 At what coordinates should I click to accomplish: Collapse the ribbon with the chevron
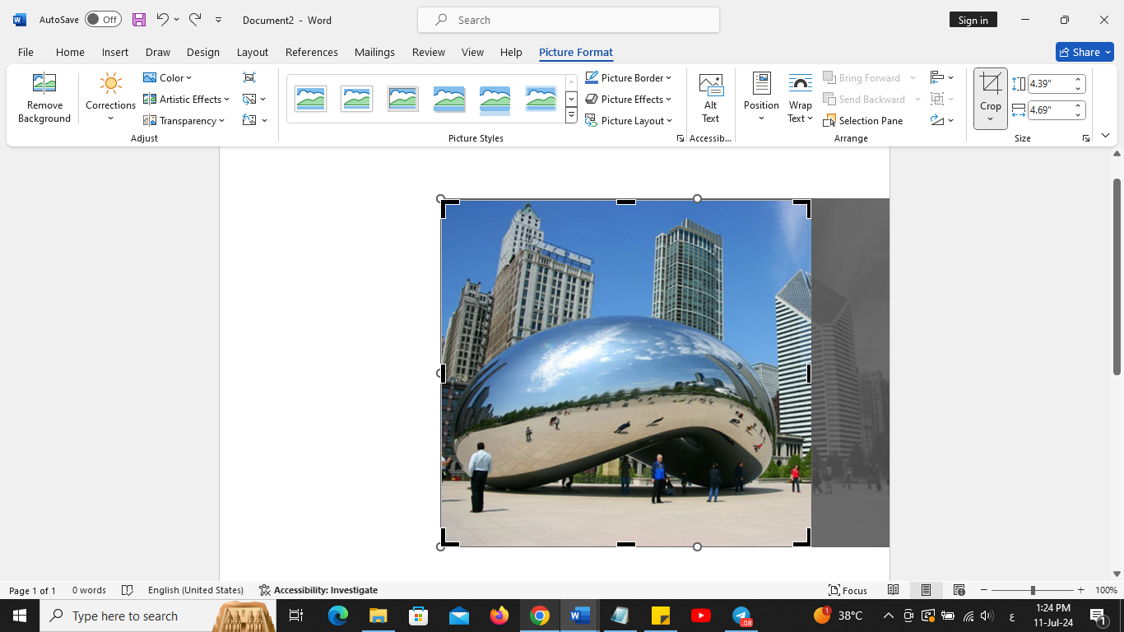[1105, 136]
